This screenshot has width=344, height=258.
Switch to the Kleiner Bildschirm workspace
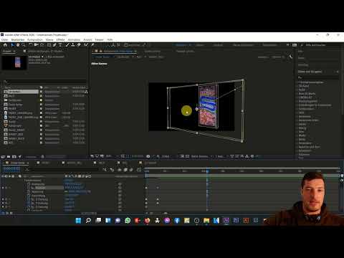[243, 45]
